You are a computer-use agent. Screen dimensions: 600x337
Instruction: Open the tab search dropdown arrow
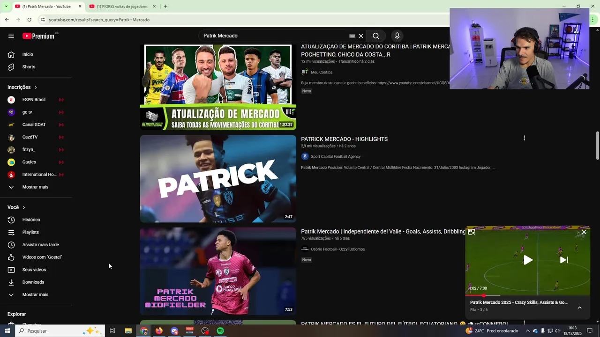6,7
